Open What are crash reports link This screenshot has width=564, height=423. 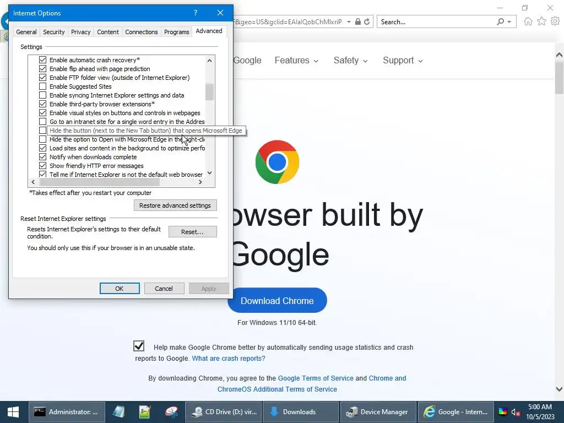pos(229,358)
